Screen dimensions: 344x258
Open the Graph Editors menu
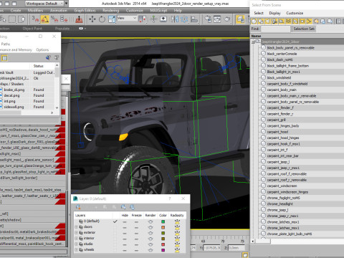pyautogui.click(x=85, y=11)
